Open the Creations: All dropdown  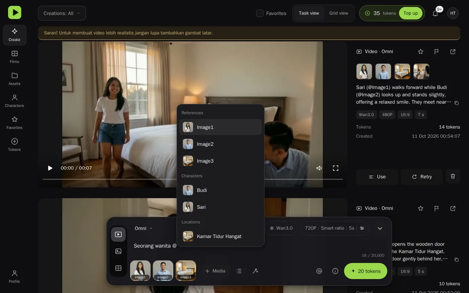[x=62, y=13]
